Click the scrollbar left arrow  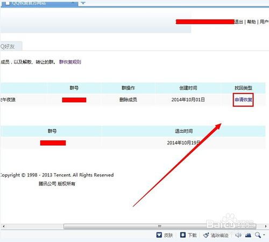coord(3,226)
